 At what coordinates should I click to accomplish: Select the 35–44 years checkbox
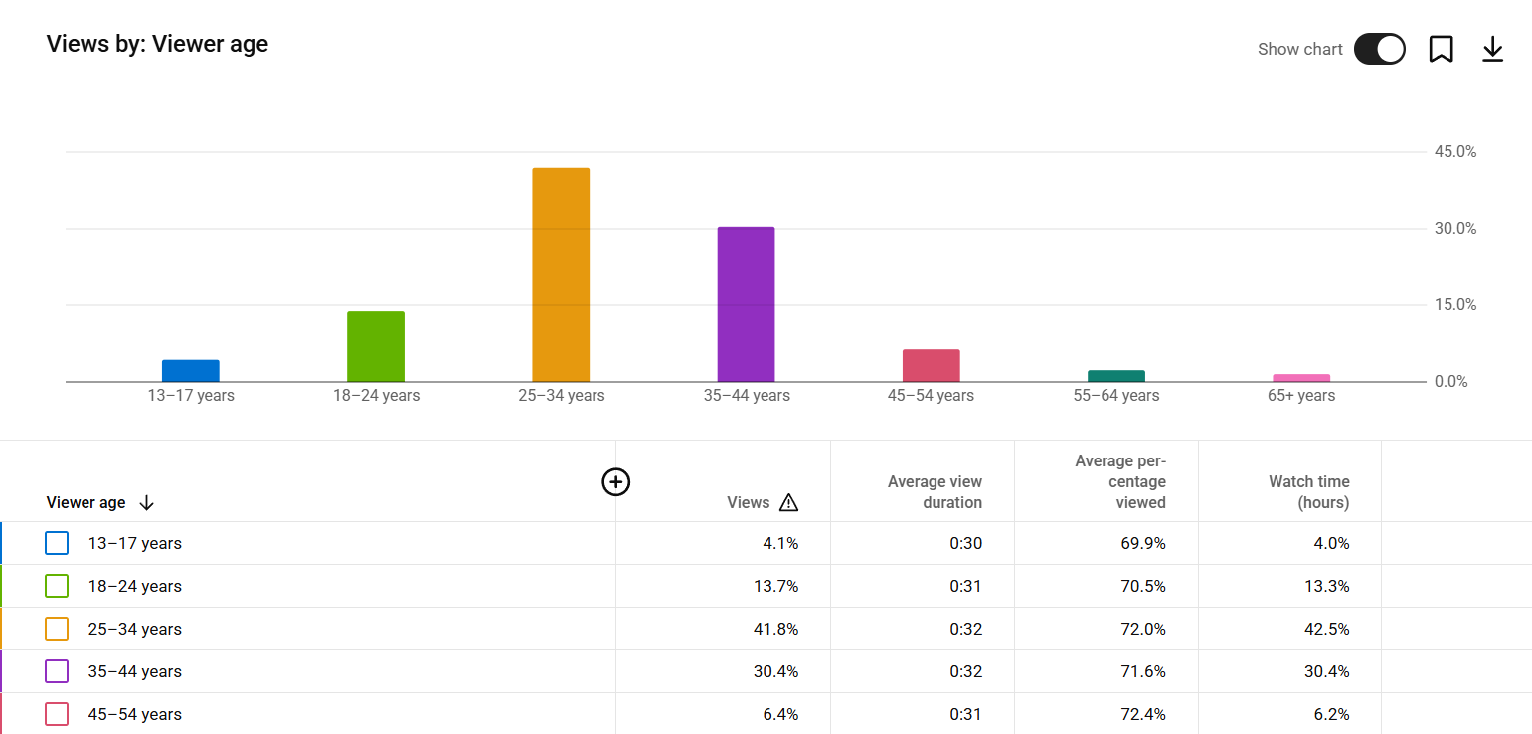coord(57,671)
